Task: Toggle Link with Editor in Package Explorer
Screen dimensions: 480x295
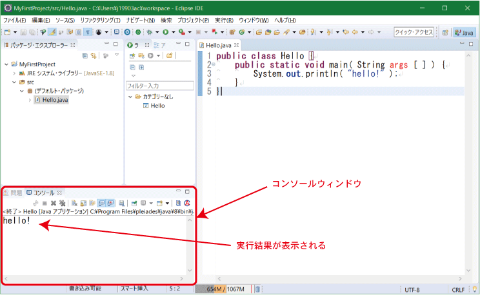Action: click(94, 55)
